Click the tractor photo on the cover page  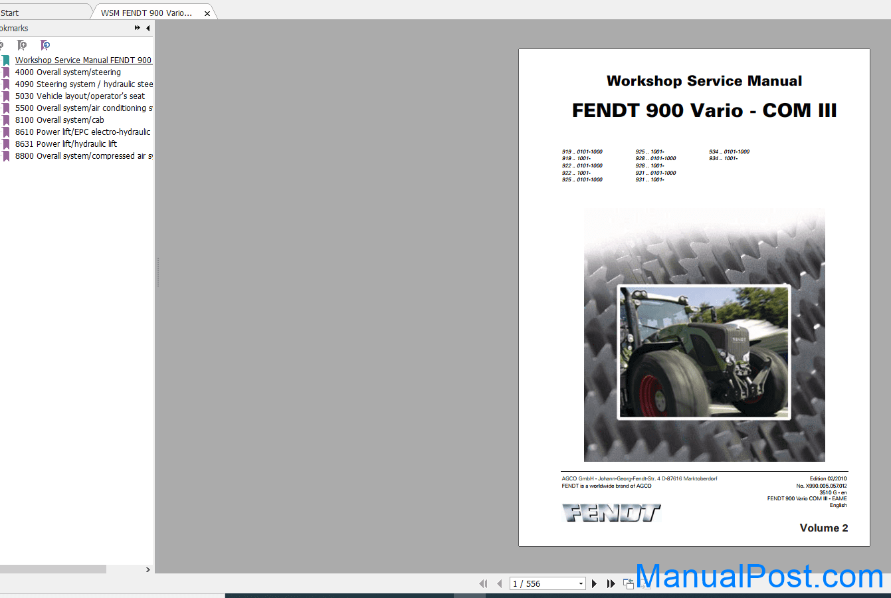click(704, 352)
